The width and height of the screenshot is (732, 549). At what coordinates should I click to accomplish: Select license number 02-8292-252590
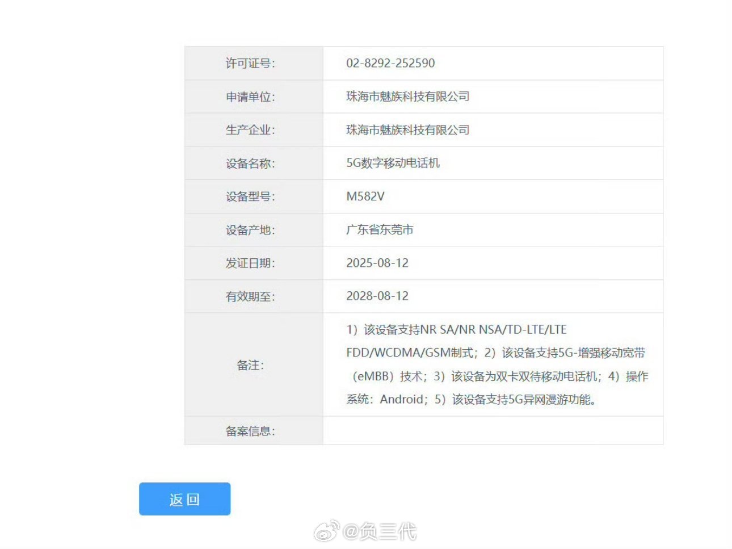(390, 63)
